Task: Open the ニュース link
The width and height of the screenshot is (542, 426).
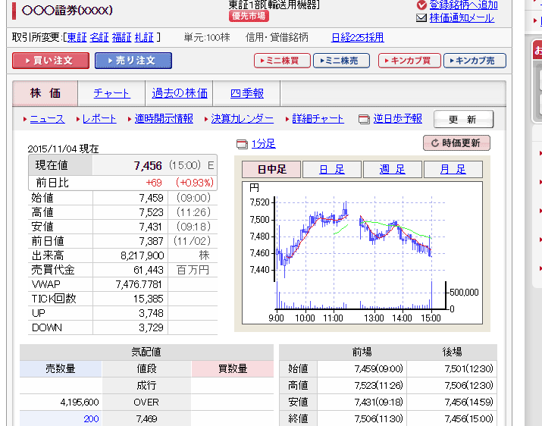Action: point(47,119)
